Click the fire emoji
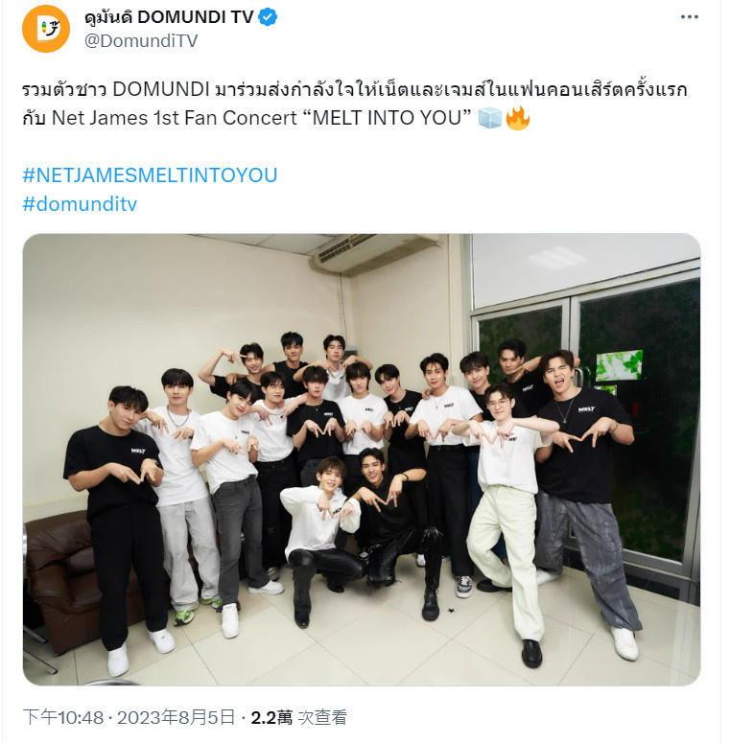Screen dimensions: 730x743 pyautogui.click(x=518, y=118)
